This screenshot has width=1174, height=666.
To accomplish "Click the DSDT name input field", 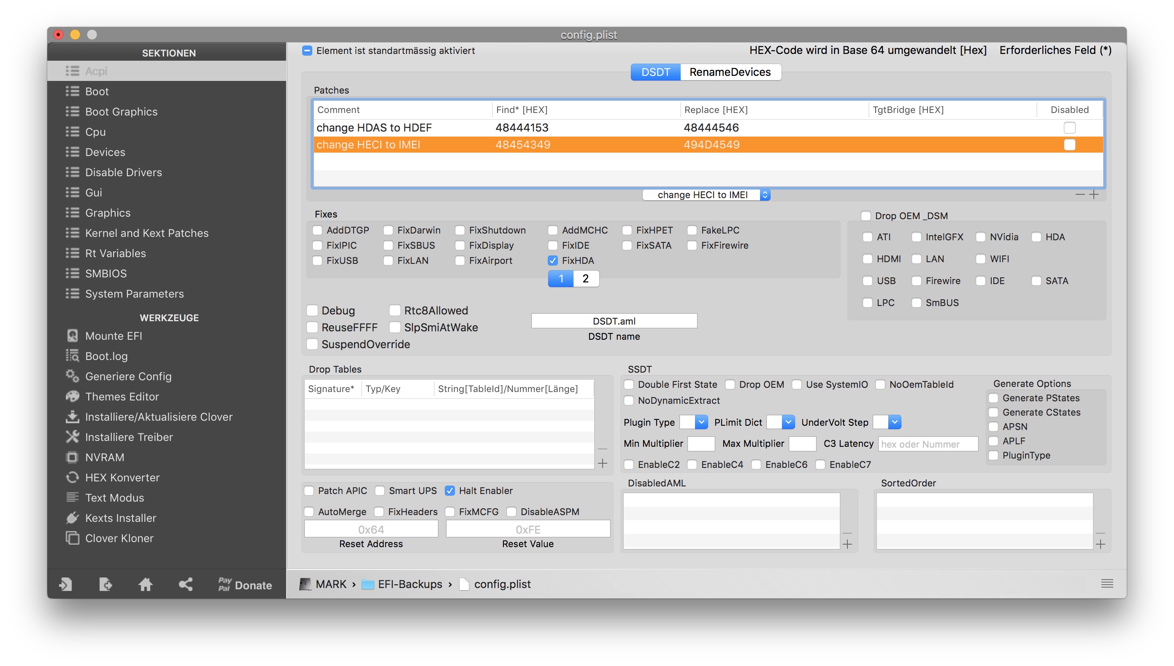I will (614, 321).
